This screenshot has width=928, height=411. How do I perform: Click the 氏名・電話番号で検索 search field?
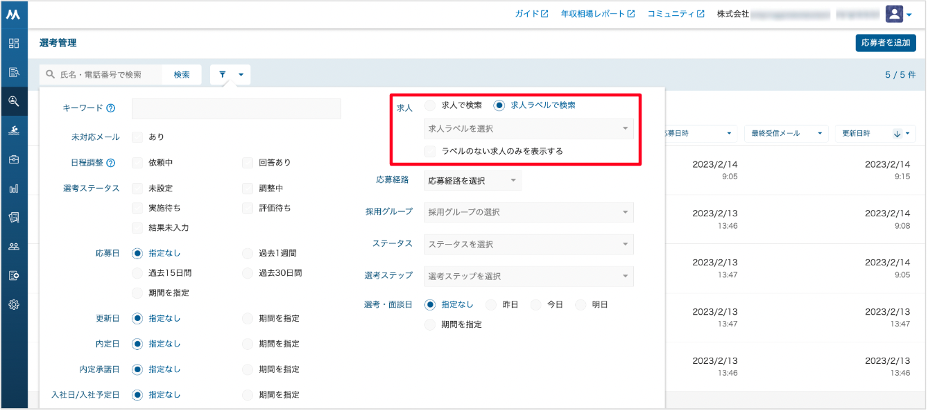click(x=101, y=75)
